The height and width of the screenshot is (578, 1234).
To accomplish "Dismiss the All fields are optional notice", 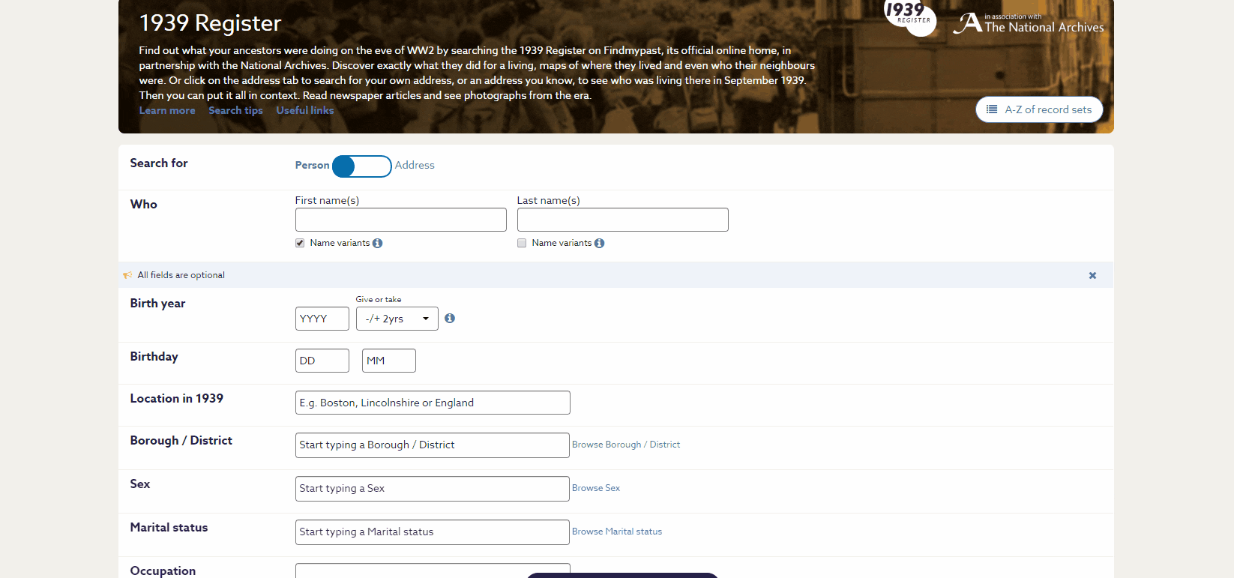I will coord(1092,275).
